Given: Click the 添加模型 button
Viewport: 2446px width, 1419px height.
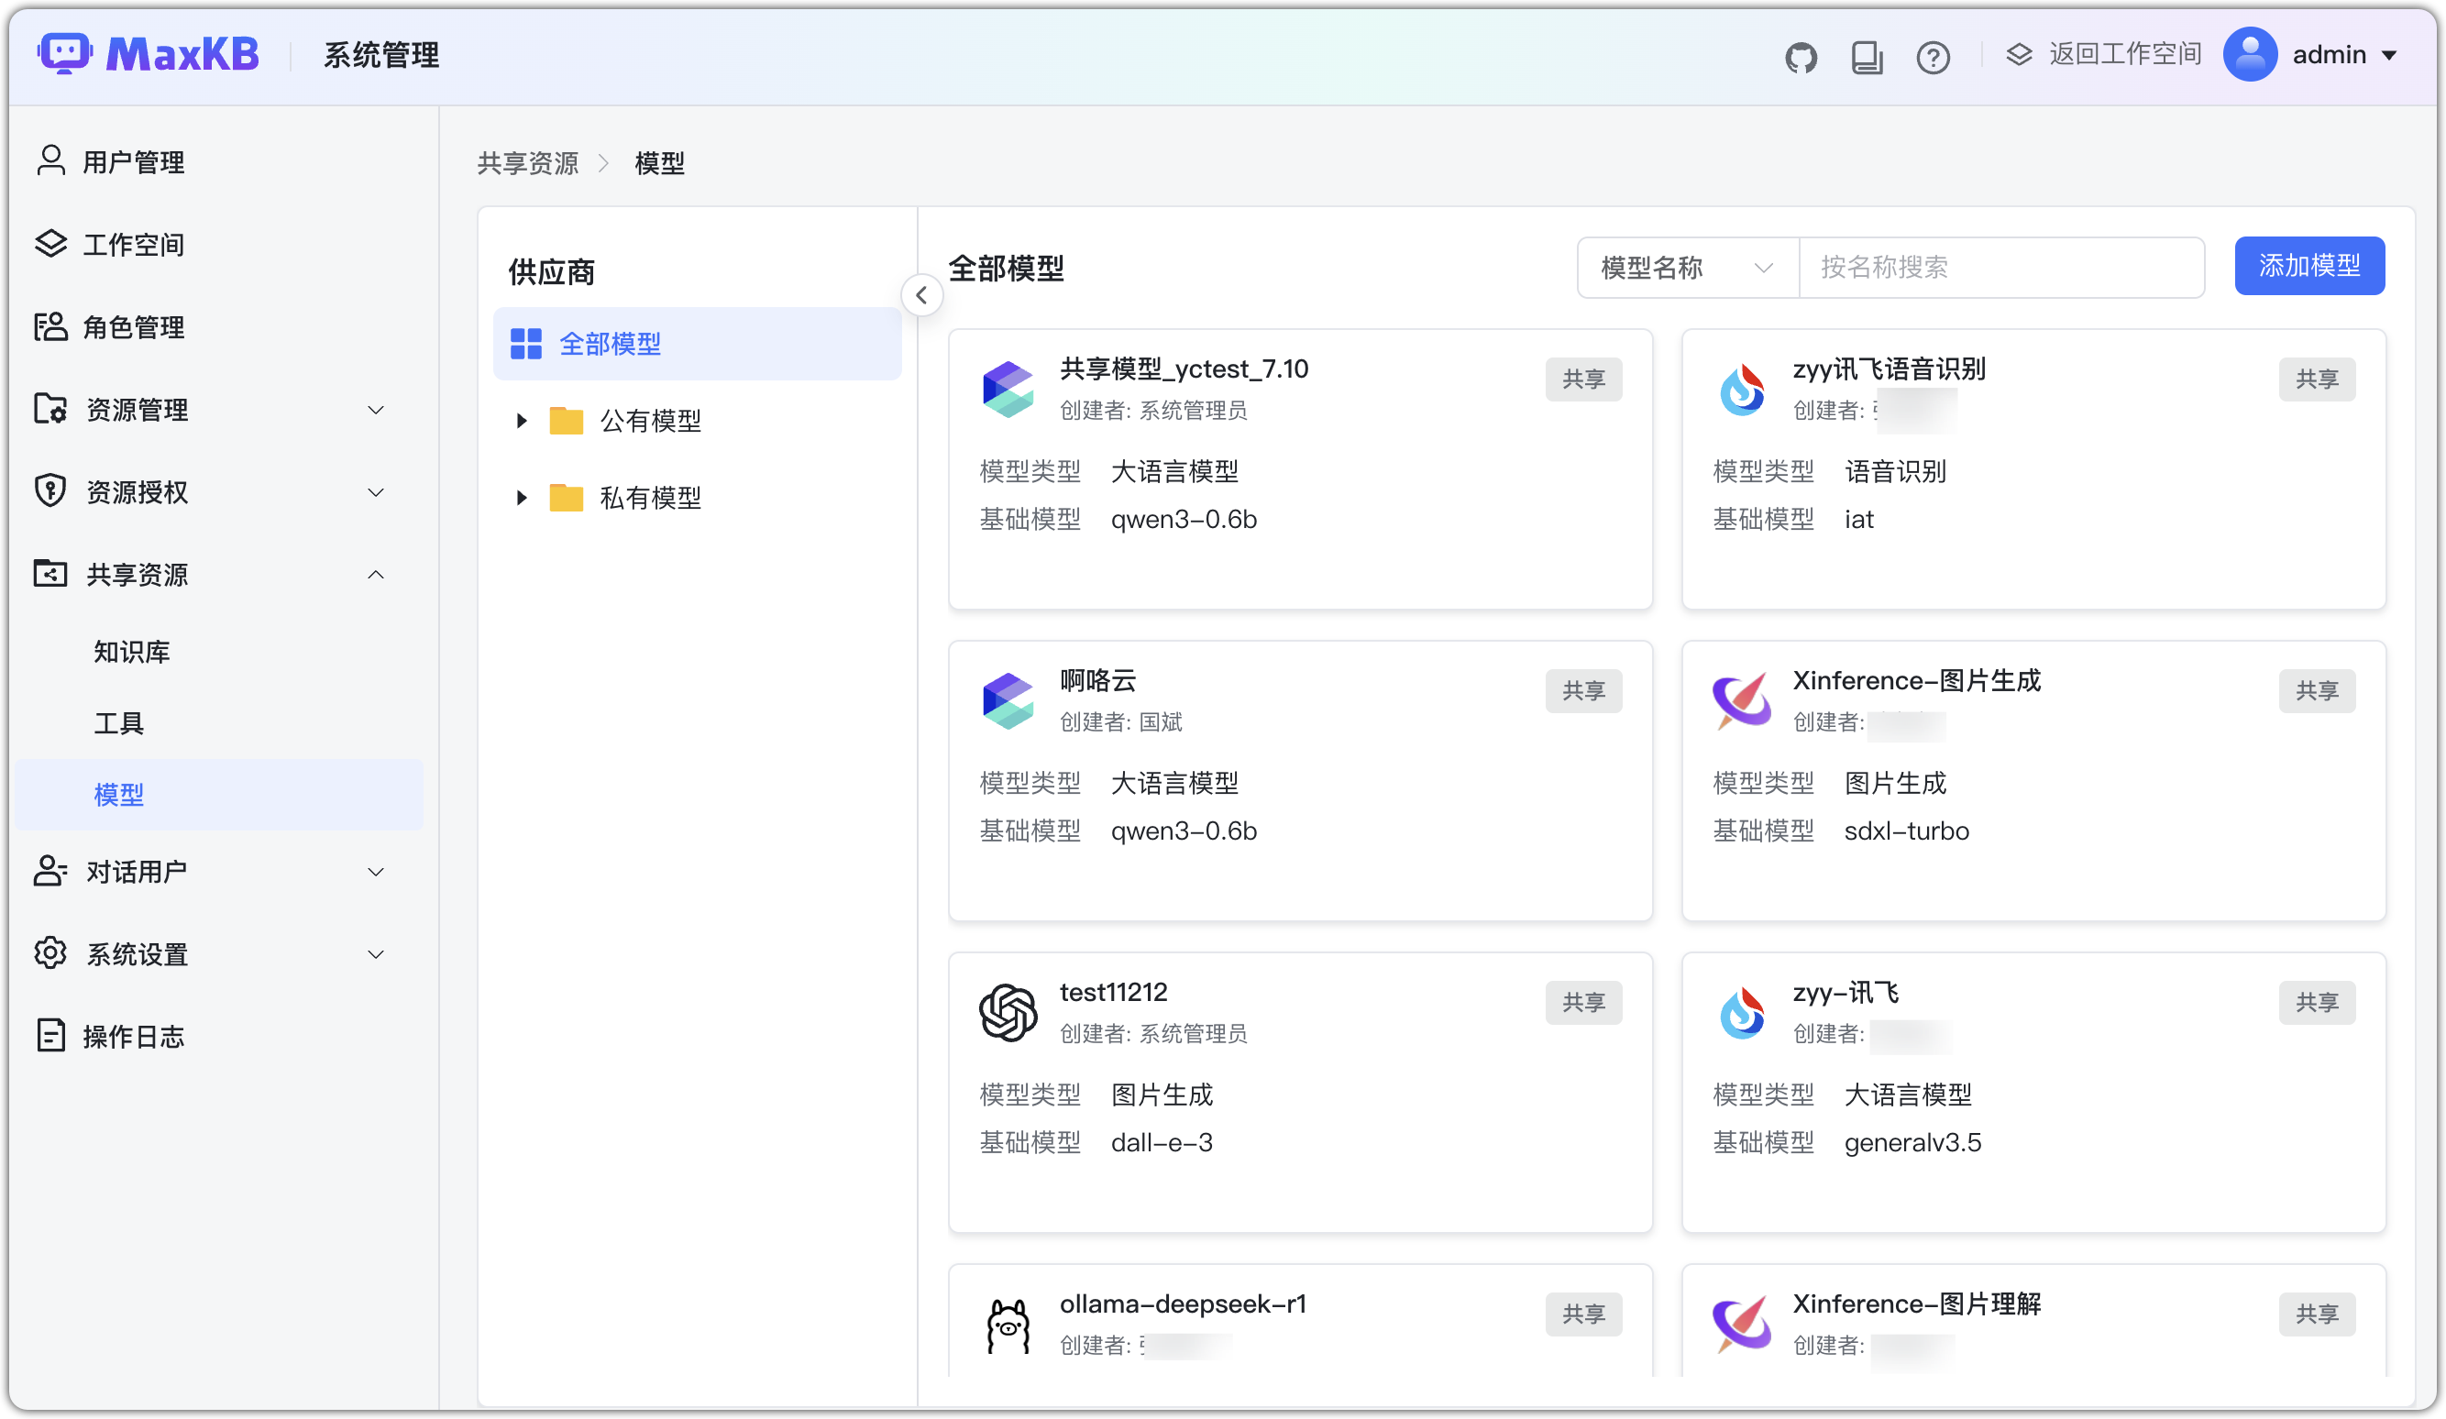Looking at the screenshot, I should [x=2308, y=266].
